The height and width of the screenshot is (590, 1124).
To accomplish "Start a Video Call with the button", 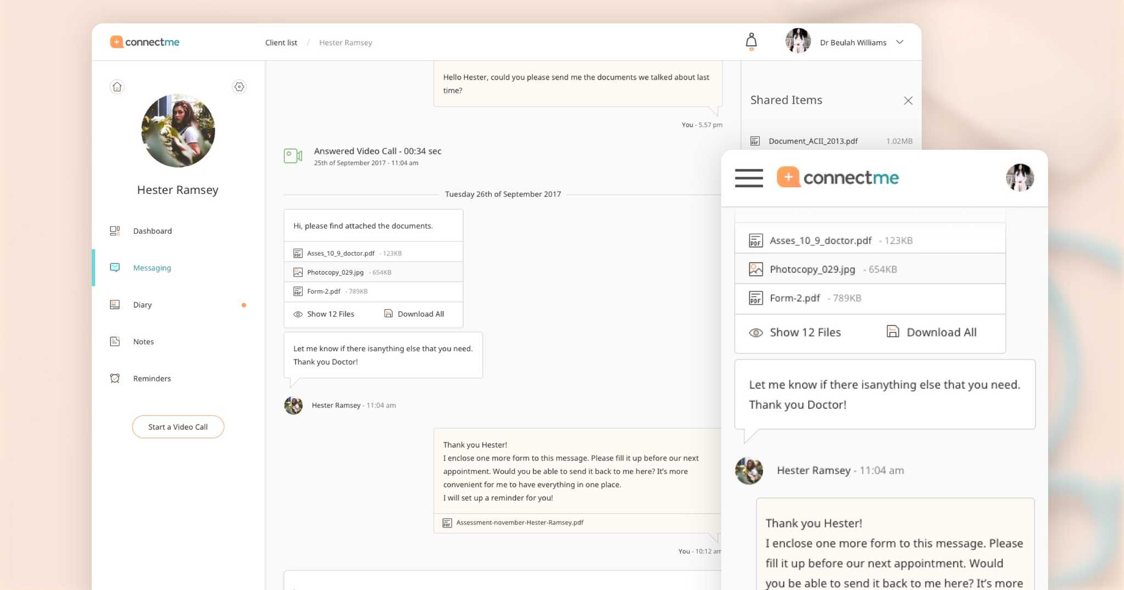I will pos(178,427).
